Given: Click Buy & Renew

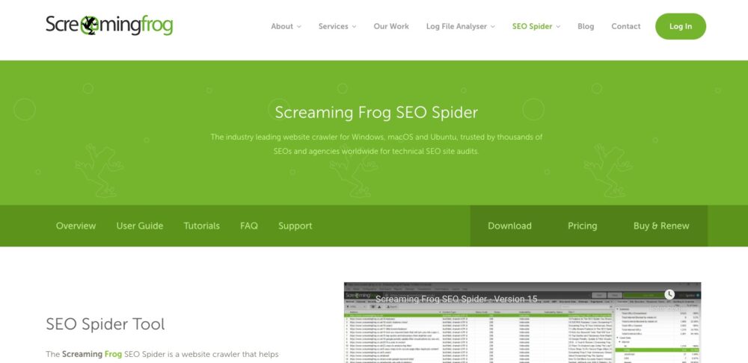Looking at the screenshot, I should click(661, 226).
